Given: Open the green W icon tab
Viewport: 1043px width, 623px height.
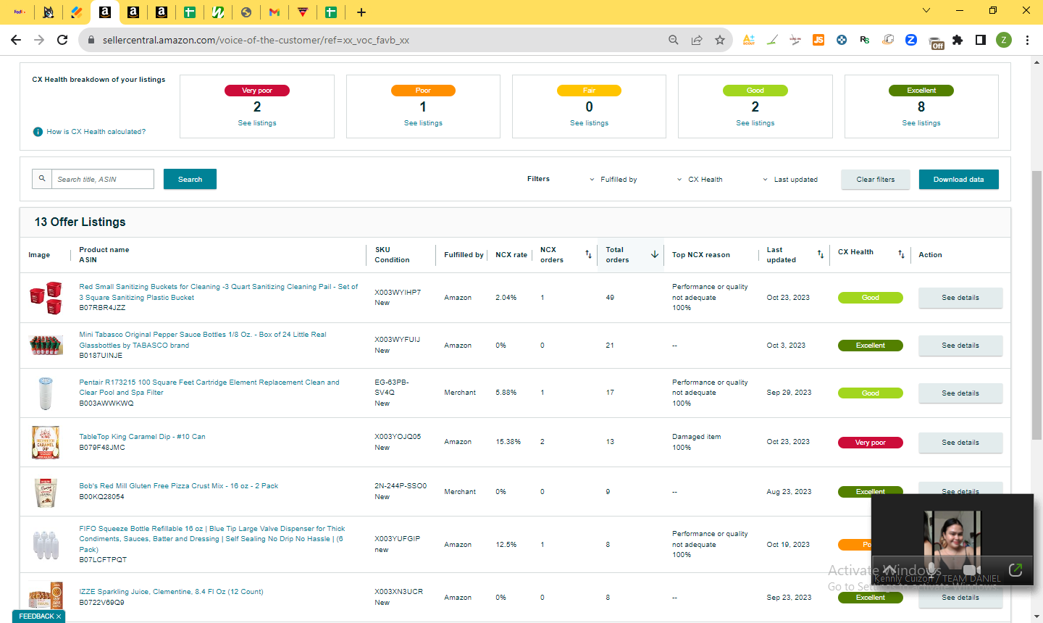Looking at the screenshot, I should coord(217,12).
